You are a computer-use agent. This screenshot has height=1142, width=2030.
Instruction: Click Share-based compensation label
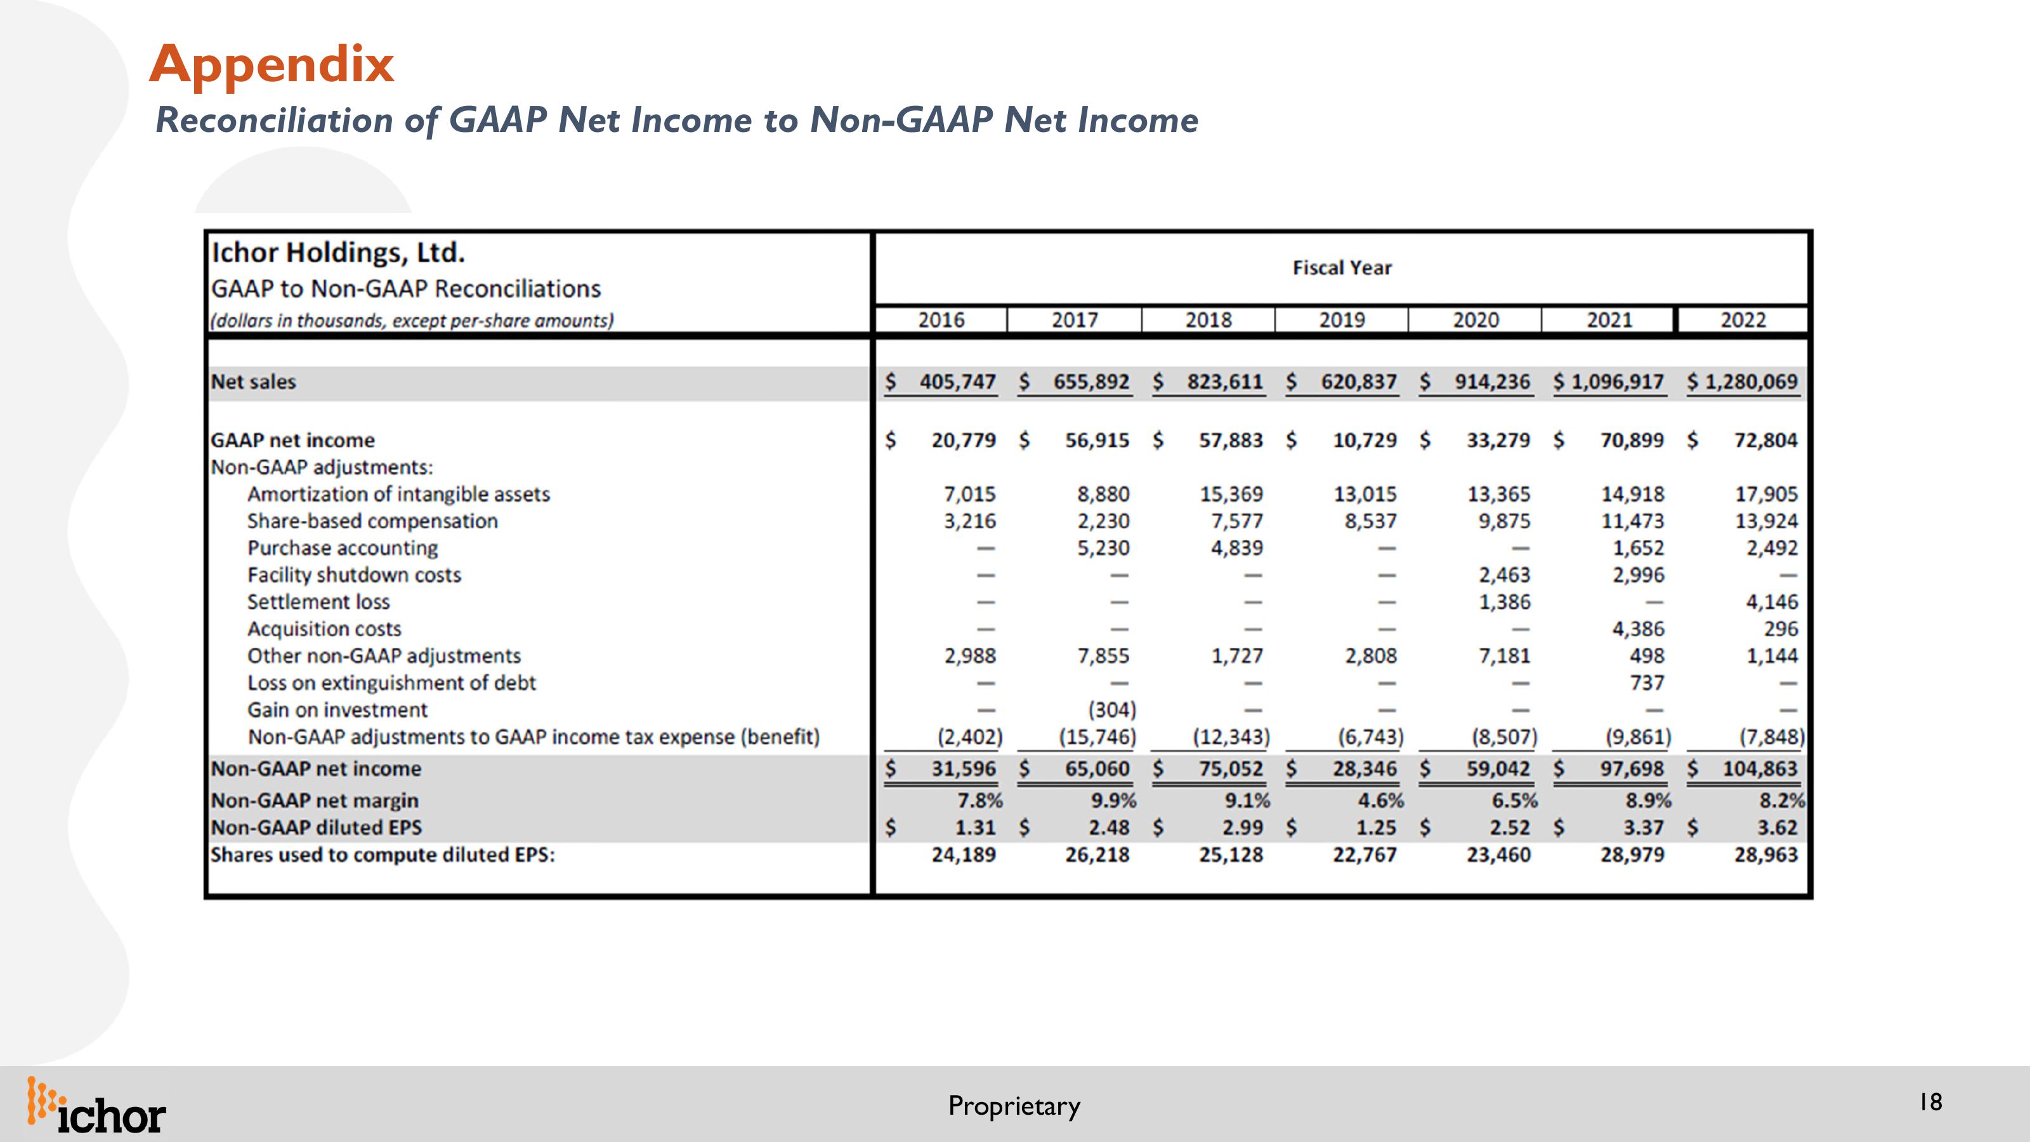[x=373, y=521]
